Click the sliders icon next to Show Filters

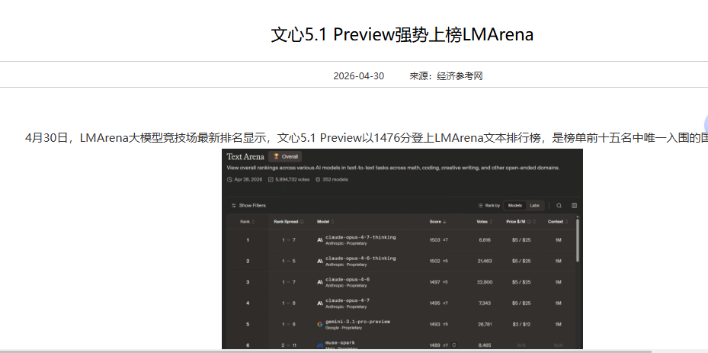tap(234, 206)
